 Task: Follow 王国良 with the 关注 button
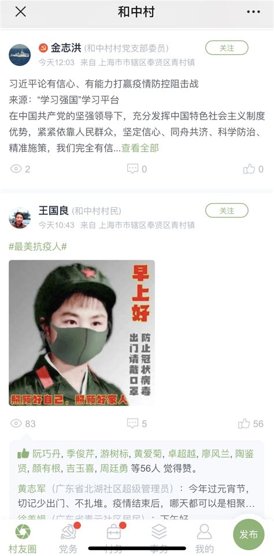click(x=227, y=211)
